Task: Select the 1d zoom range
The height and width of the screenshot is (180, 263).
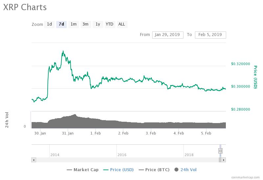Action: [x=49, y=24]
